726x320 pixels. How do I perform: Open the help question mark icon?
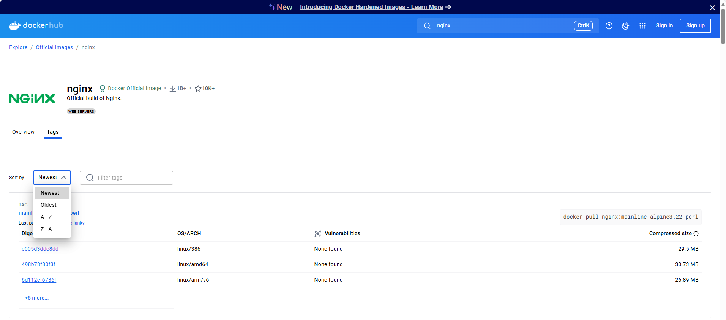609,26
